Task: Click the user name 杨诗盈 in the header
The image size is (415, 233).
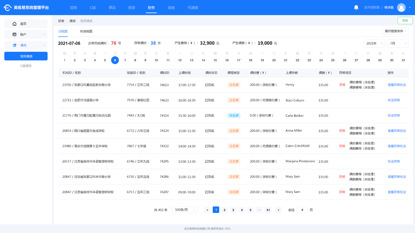Action: [389, 8]
